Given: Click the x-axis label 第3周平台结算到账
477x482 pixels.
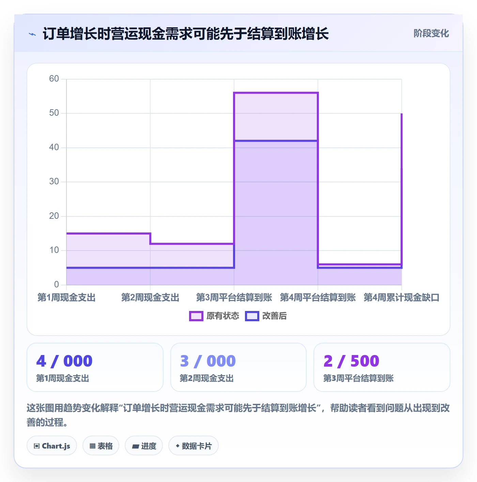Looking at the screenshot, I should coord(234,298).
